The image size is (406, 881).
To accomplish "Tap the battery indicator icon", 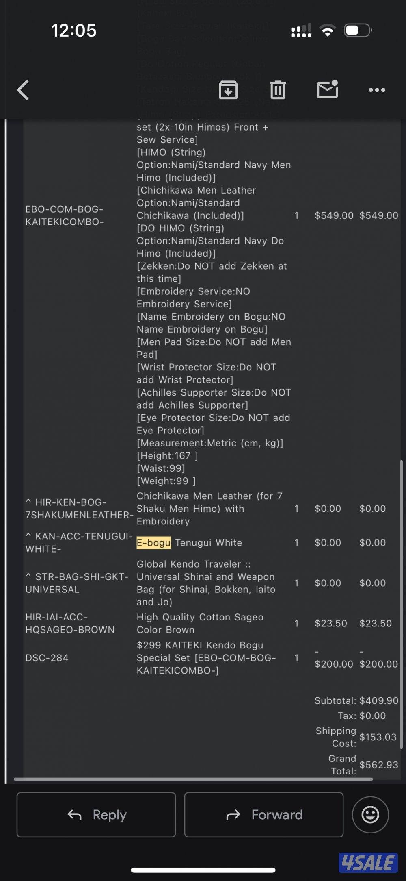I will point(358,30).
